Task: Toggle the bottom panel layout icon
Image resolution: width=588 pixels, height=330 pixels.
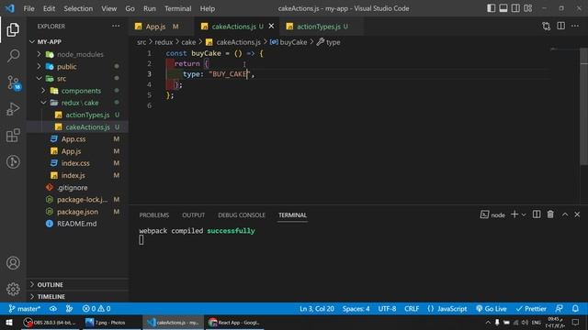Action: pos(503,8)
